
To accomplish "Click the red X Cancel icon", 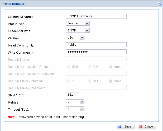I will (141, 127).
